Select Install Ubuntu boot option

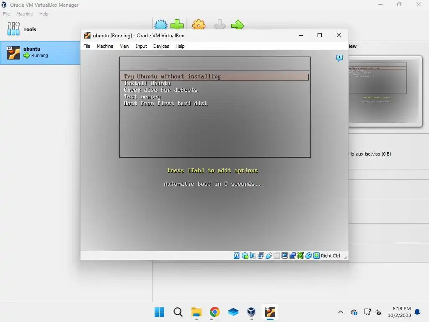pyautogui.click(x=147, y=83)
